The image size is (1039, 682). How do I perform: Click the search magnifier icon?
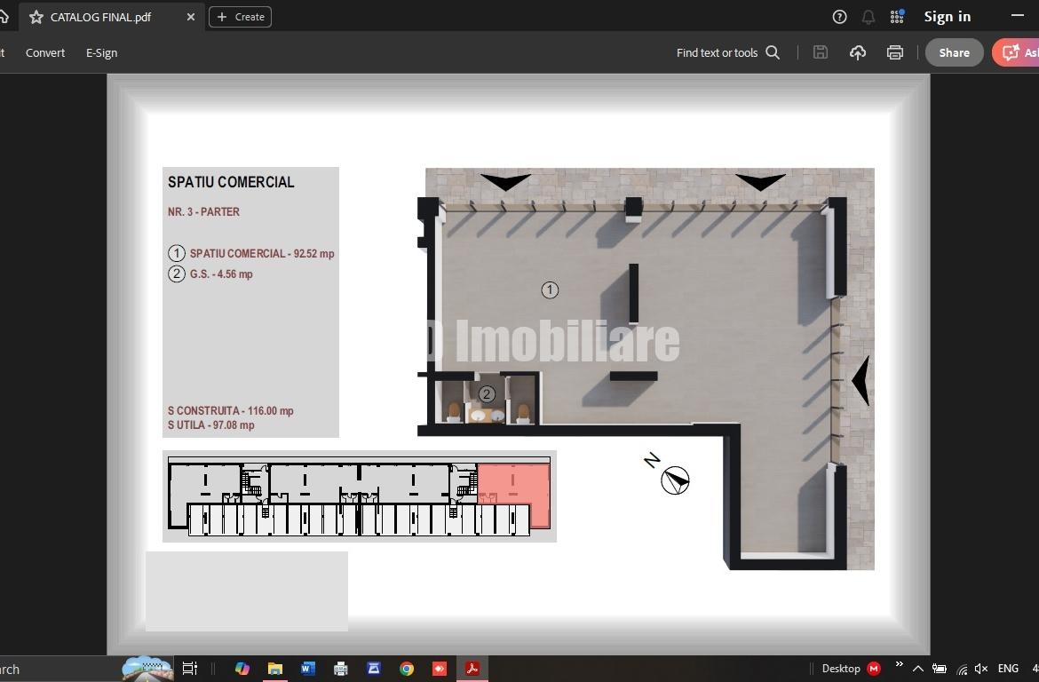(773, 52)
